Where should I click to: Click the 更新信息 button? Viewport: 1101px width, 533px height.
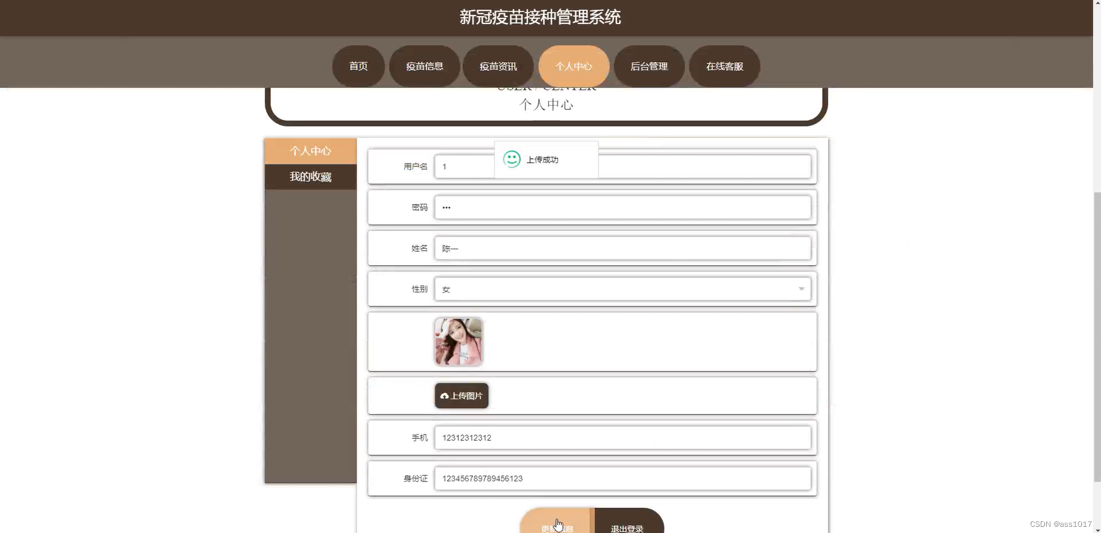click(557, 521)
